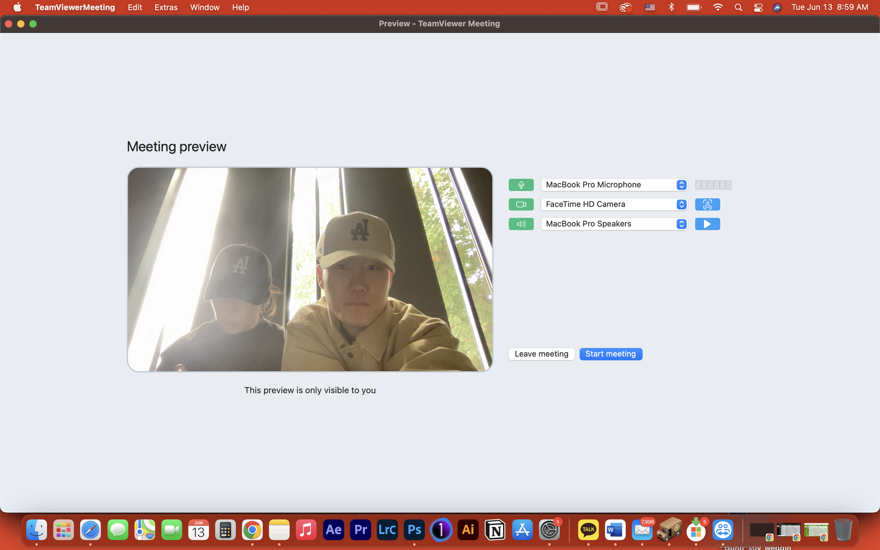Open the Help menu
880x550 pixels.
coord(240,7)
